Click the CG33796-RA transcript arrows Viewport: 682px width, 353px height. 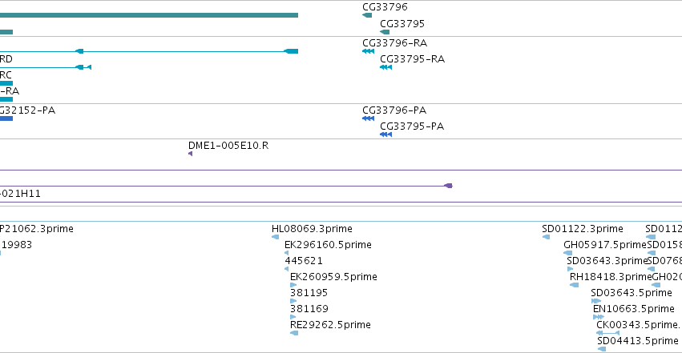click(x=368, y=51)
